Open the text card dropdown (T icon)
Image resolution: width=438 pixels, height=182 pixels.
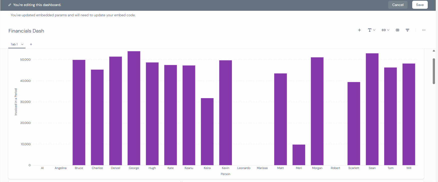click(x=371, y=30)
